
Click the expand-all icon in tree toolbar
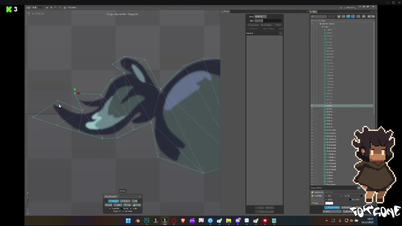(x=369, y=16)
